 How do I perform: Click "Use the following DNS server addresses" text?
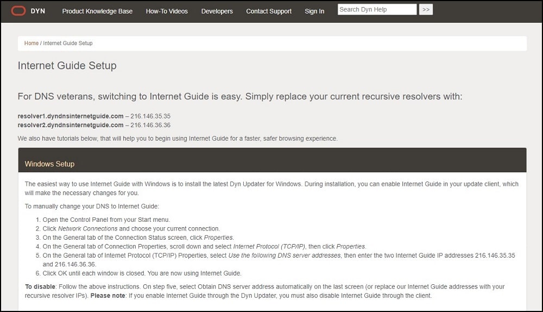[x=285, y=255]
